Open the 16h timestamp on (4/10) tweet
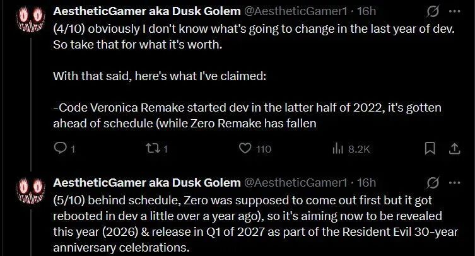This screenshot has width=475, height=256. [367, 12]
